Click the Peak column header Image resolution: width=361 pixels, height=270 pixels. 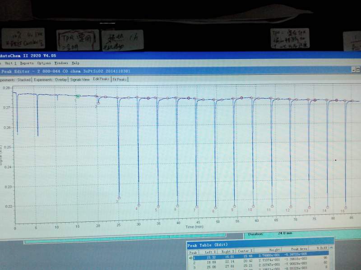pos(193,252)
